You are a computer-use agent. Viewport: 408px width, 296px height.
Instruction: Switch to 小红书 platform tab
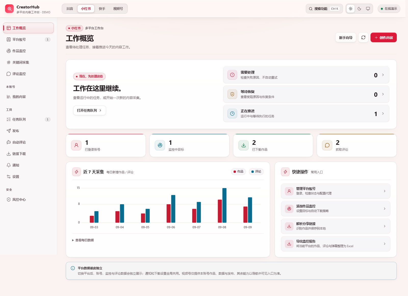click(86, 9)
